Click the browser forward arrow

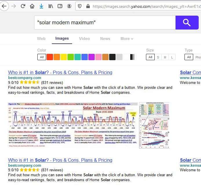click(14, 6)
